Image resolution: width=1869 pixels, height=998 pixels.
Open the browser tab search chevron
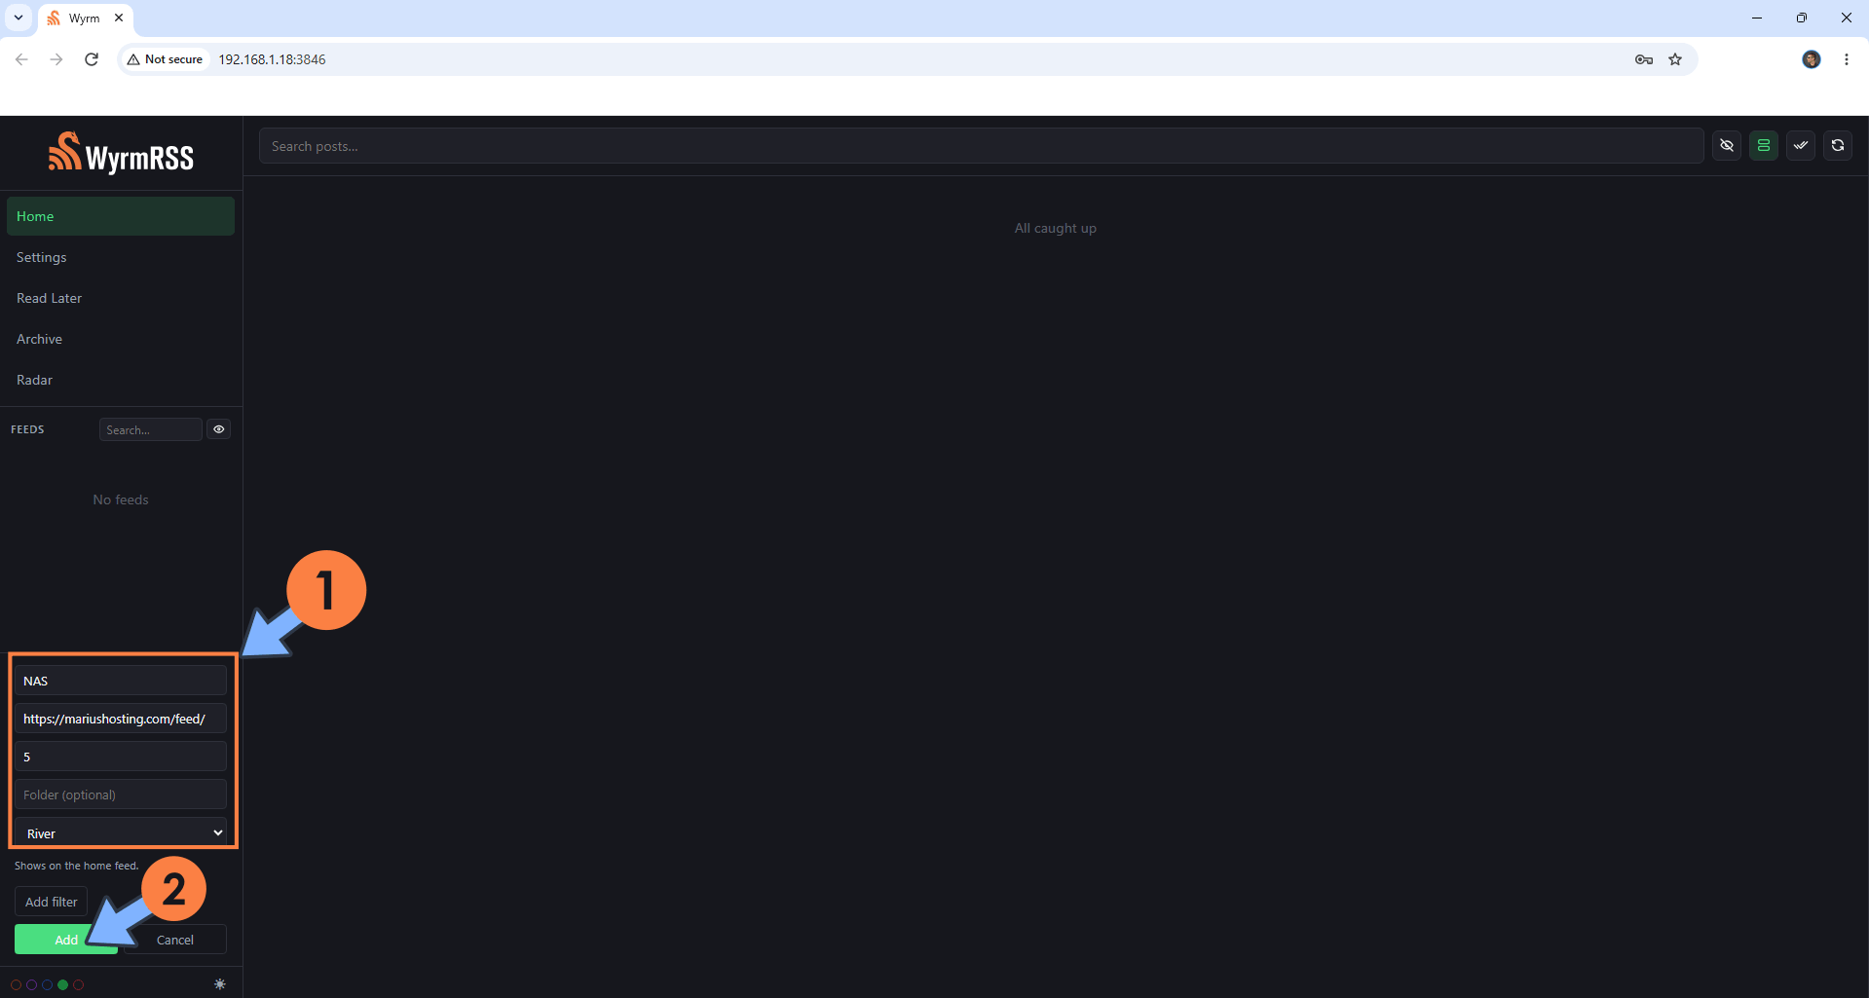[x=19, y=18]
